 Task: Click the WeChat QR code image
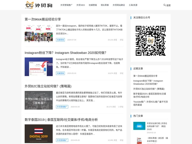coord(151,41)
